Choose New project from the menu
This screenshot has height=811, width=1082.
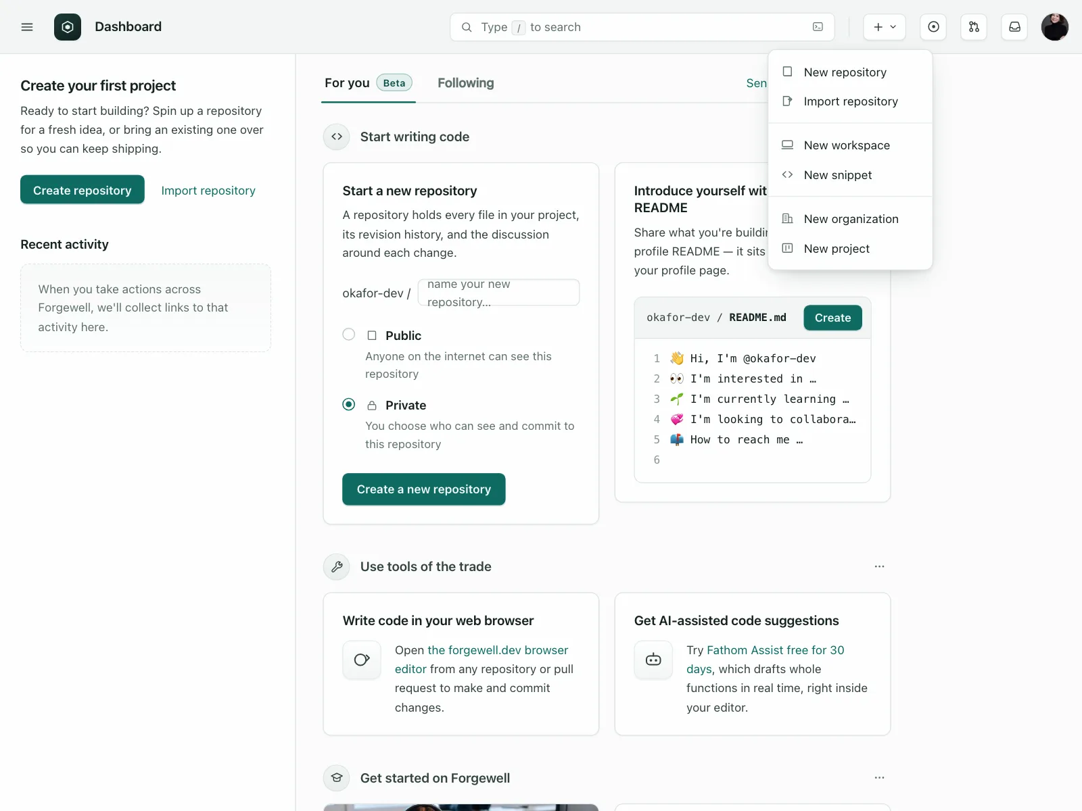(850, 249)
